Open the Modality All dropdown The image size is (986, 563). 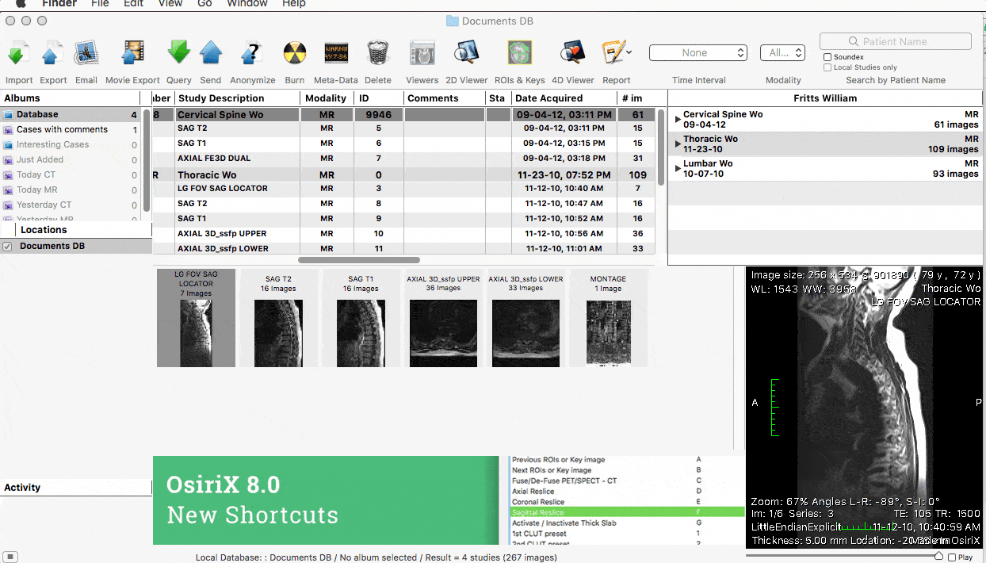tap(782, 53)
